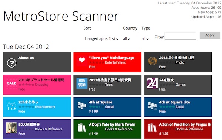This screenshot has width=222, height=140.
Task: Click the Photo category label
Action: point(180,62)
